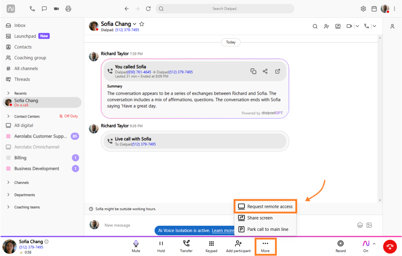Put the call on Hold
This screenshot has height=256, width=402.
161,246
